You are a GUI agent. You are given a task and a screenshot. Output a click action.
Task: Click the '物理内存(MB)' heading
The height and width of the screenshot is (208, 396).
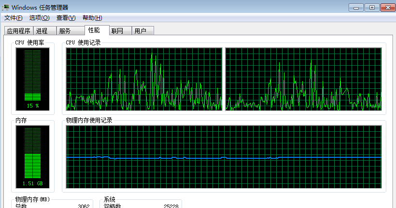click(x=32, y=199)
